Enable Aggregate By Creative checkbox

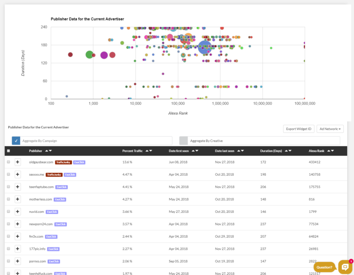point(183,141)
